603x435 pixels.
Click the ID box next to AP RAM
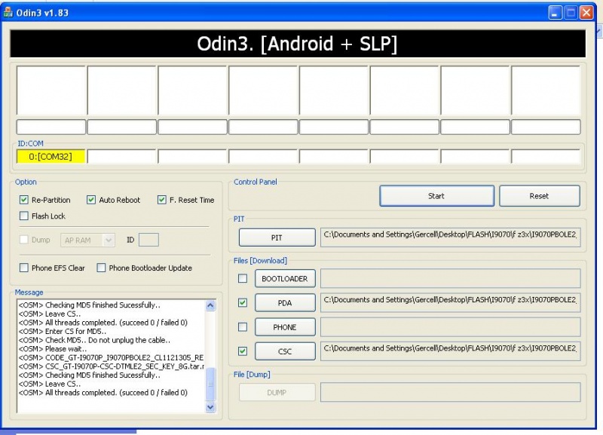(148, 240)
